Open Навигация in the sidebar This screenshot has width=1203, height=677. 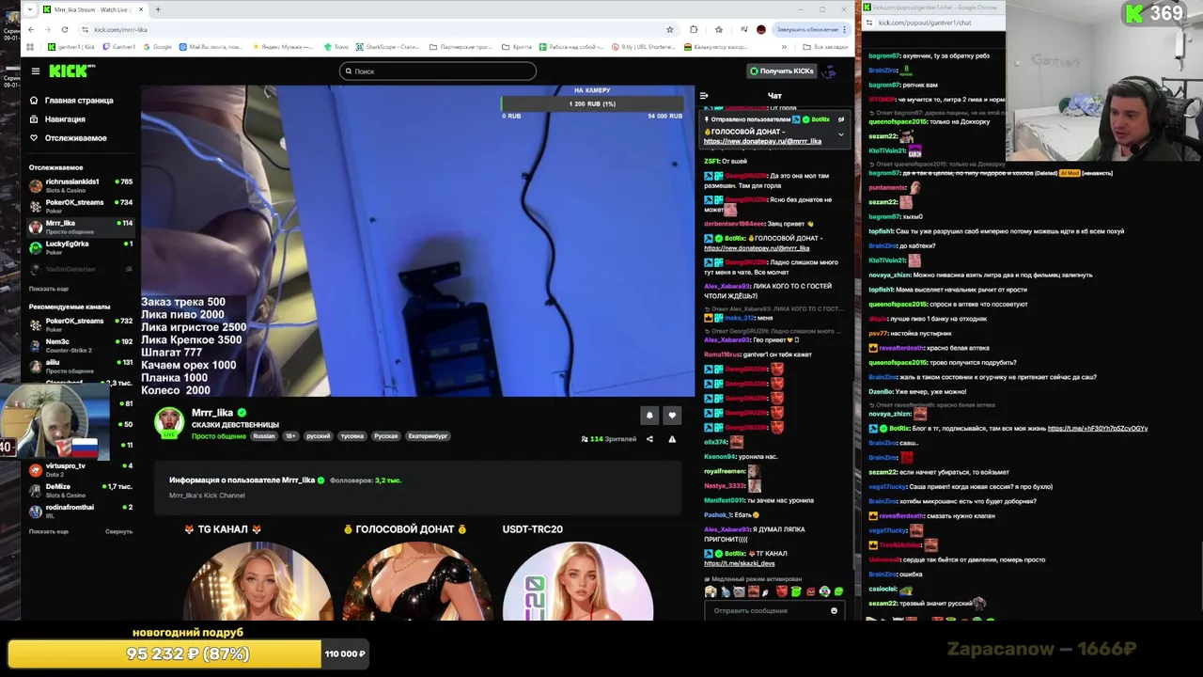tap(58, 119)
